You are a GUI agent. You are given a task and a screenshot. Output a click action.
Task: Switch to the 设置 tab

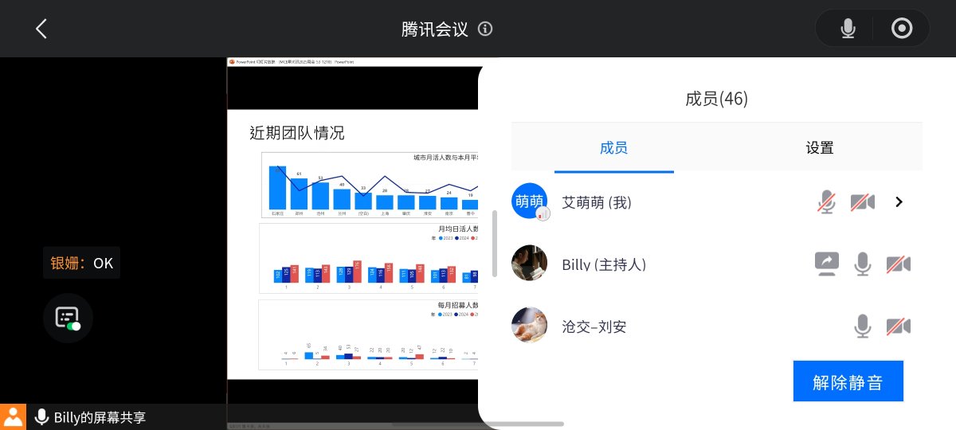point(819,148)
